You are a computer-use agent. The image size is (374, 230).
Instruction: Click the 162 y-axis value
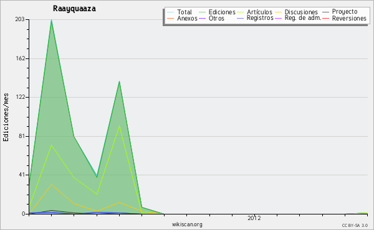21,58
